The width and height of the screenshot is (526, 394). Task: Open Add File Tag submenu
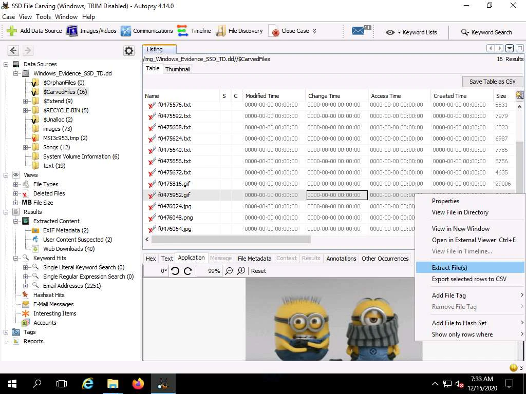tap(470, 295)
